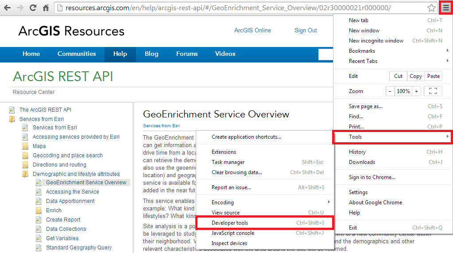This screenshot has height=253, width=453.
Task: Enter fullscreen with the Zoom fullscreen icon
Action: [x=433, y=91]
